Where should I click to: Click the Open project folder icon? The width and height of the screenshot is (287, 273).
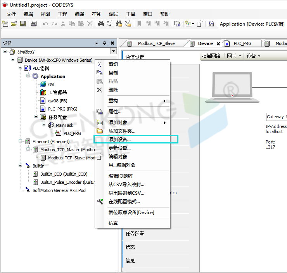click(14, 24)
